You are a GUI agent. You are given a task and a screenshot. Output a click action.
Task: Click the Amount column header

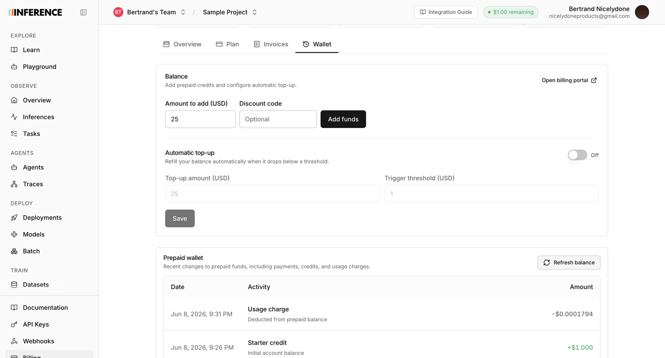(581, 287)
